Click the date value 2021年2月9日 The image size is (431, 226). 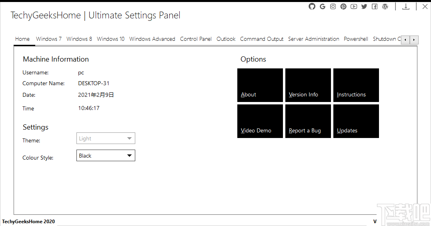(x=96, y=95)
